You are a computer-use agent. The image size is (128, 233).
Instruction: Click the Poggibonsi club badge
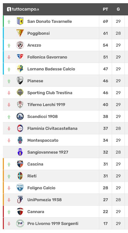coord(20,33)
